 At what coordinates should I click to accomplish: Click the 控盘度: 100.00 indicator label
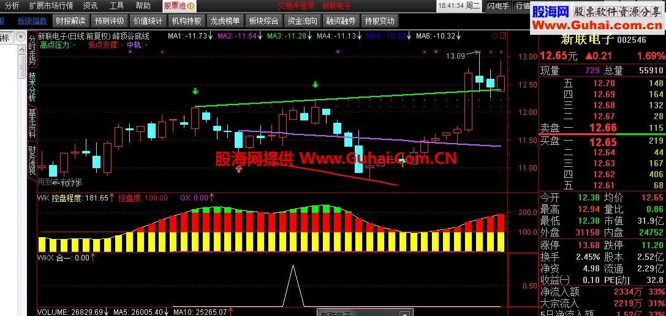(143, 198)
